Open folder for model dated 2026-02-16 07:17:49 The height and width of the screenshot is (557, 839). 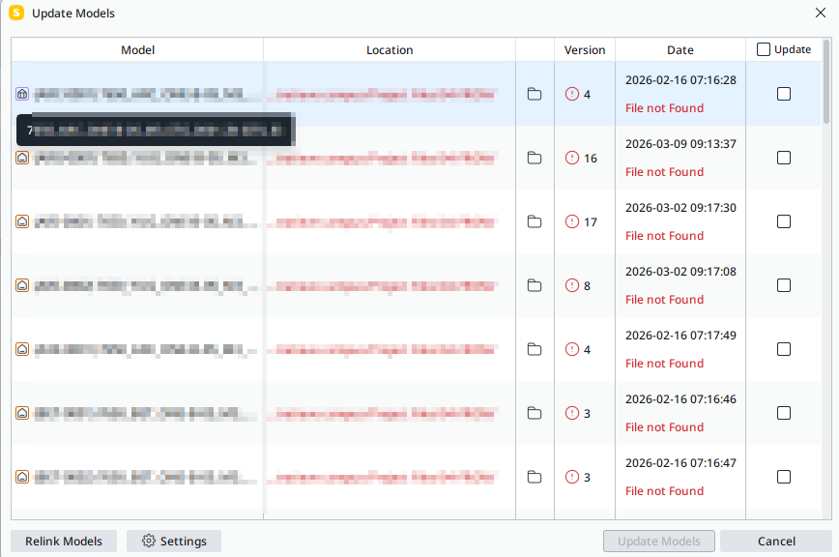click(534, 349)
